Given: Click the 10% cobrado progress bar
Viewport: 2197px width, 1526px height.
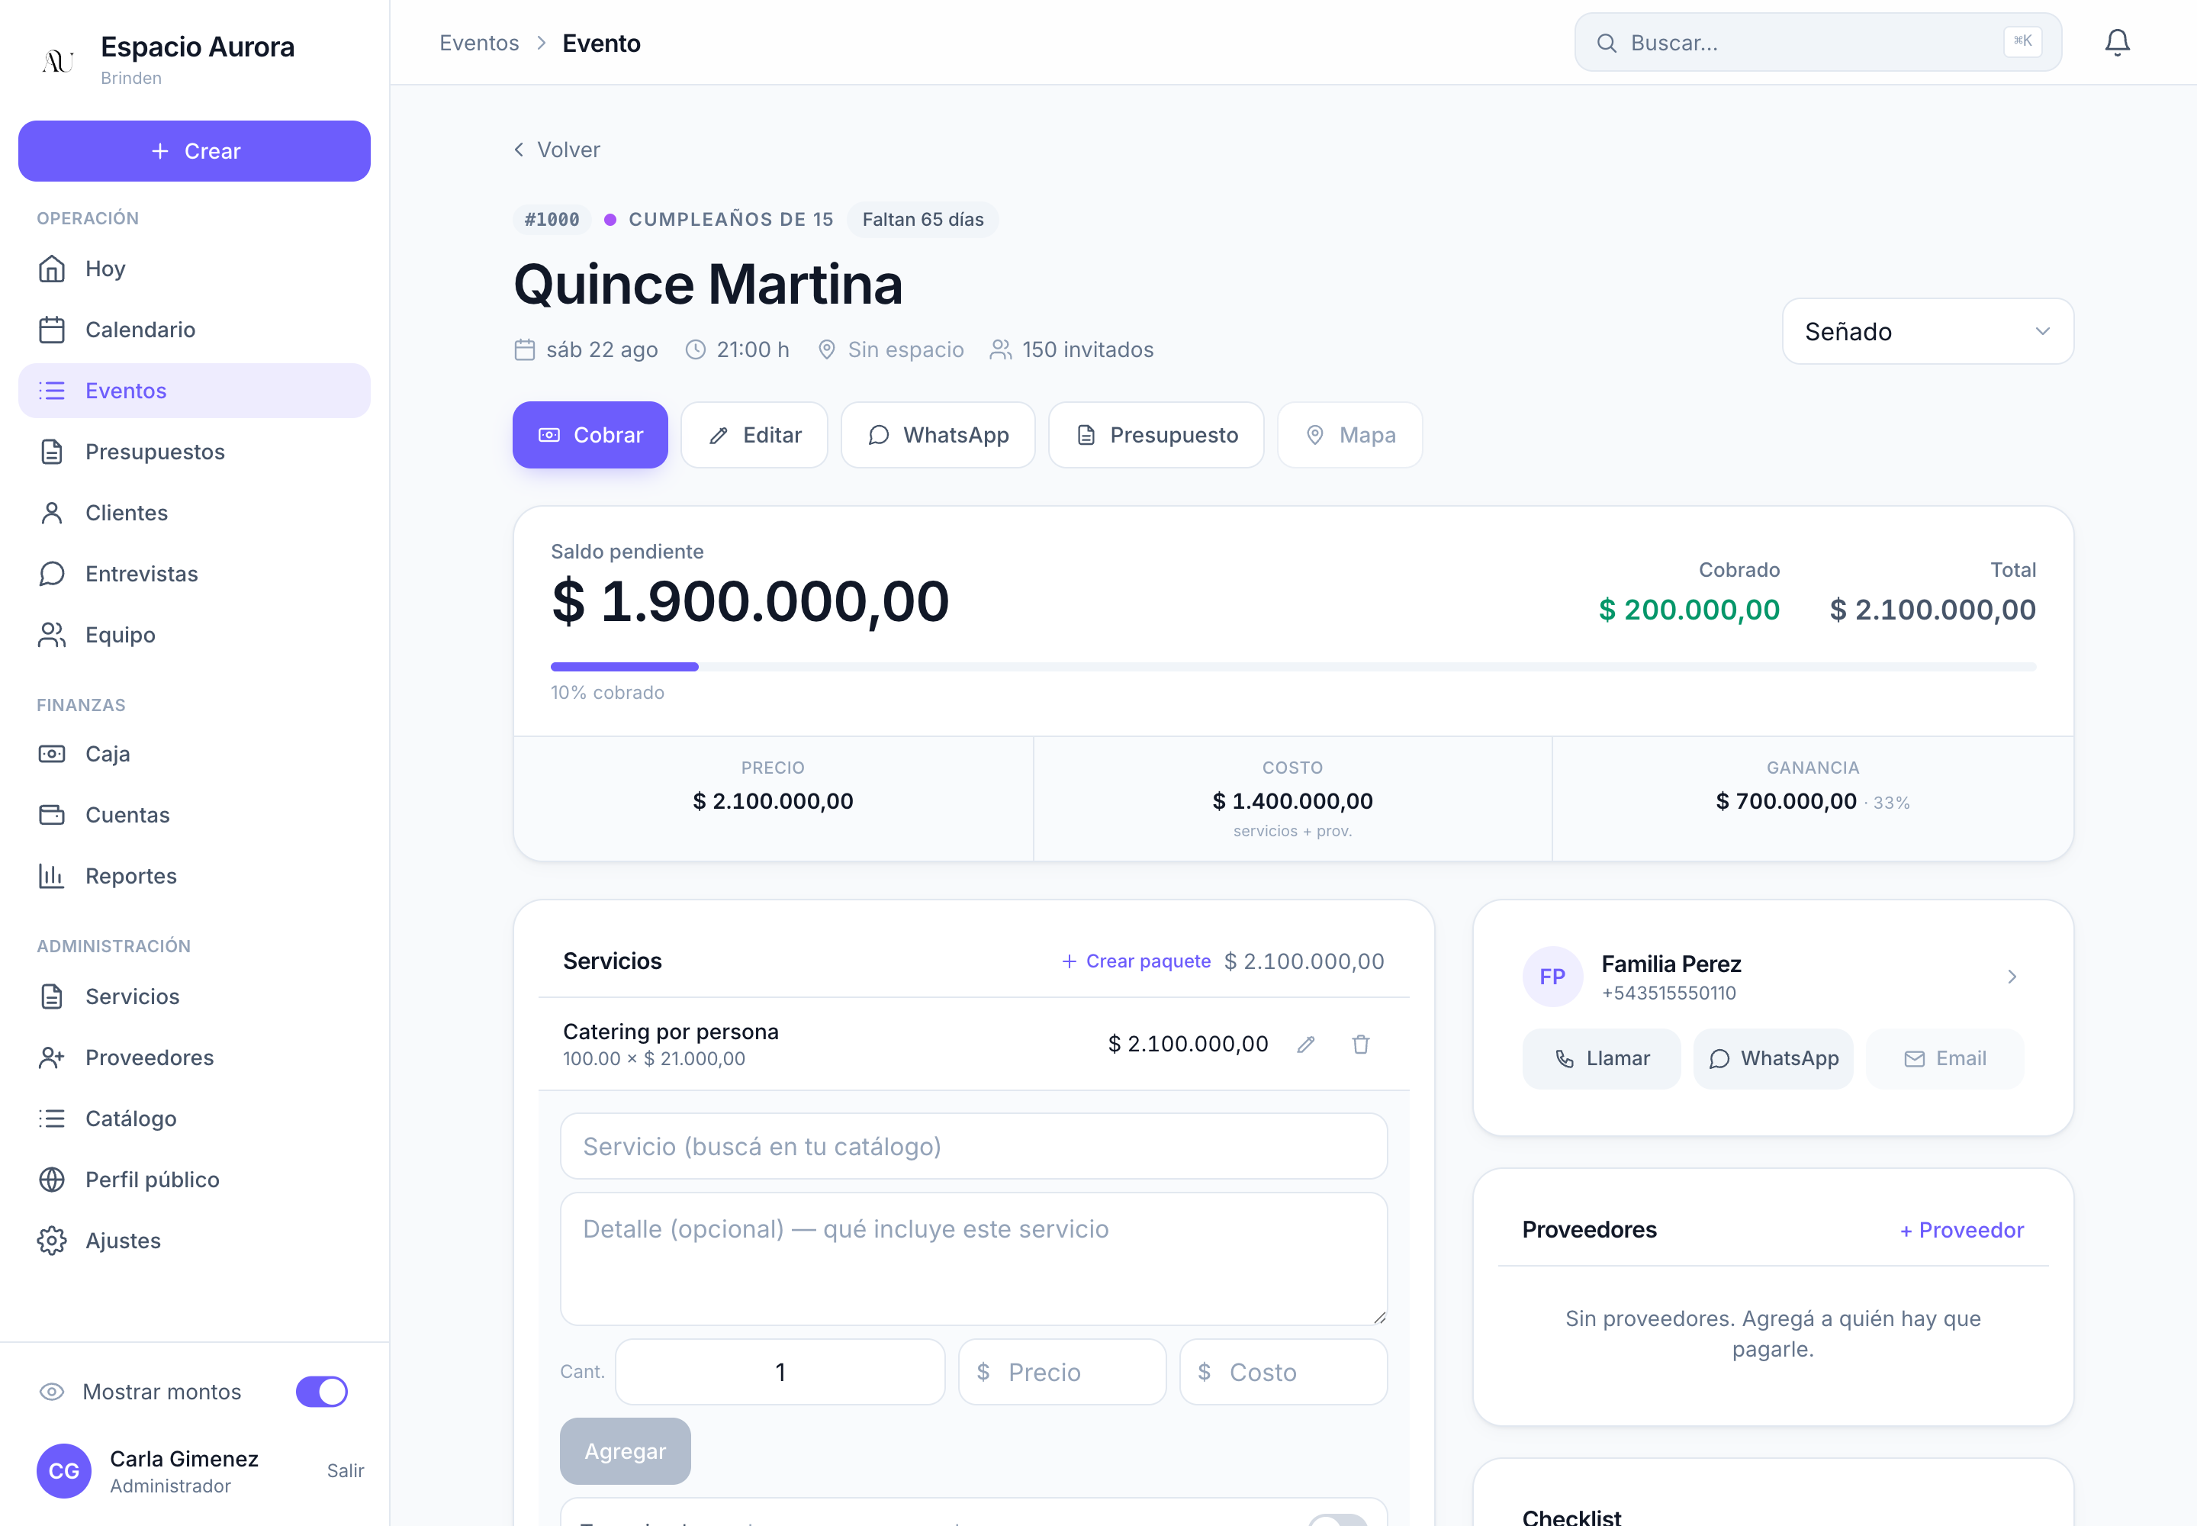Looking at the screenshot, I should pyautogui.click(x=1292, y=666).
